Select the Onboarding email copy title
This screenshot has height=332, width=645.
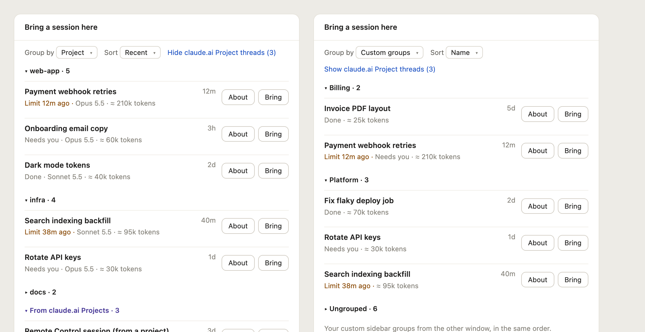66,129
